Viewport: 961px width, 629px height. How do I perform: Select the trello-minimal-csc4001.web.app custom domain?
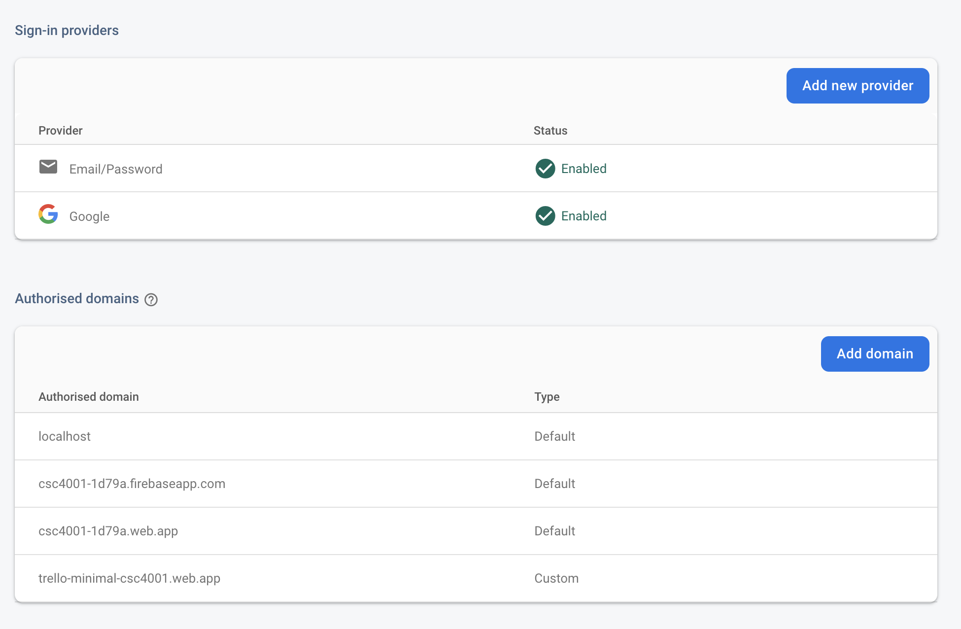(129, 578)
